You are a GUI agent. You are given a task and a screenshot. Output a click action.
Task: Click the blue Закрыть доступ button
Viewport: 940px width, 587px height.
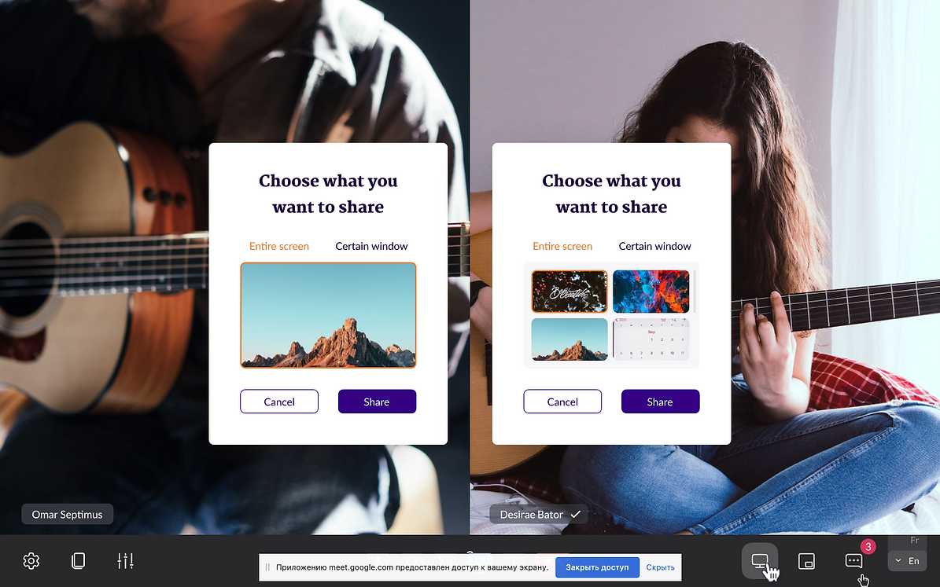coord(597,567)
